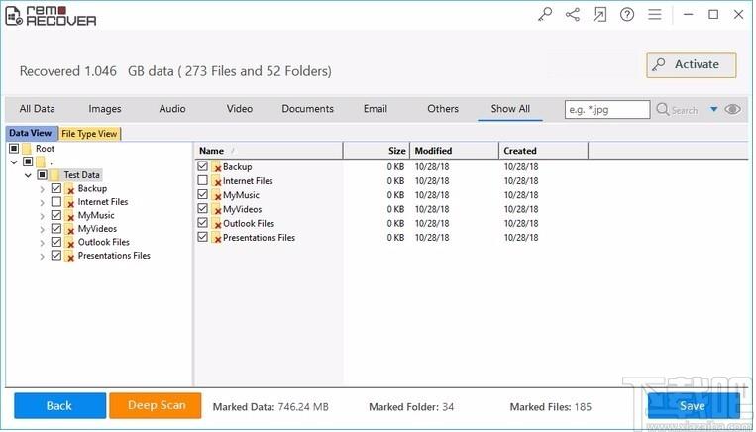
Task: Toggle the eye preview icon
Action: tap(733, 110)
